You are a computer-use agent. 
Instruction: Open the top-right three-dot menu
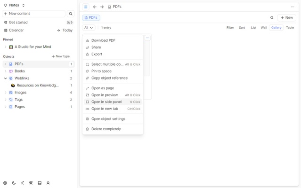[x=293, y=7]
